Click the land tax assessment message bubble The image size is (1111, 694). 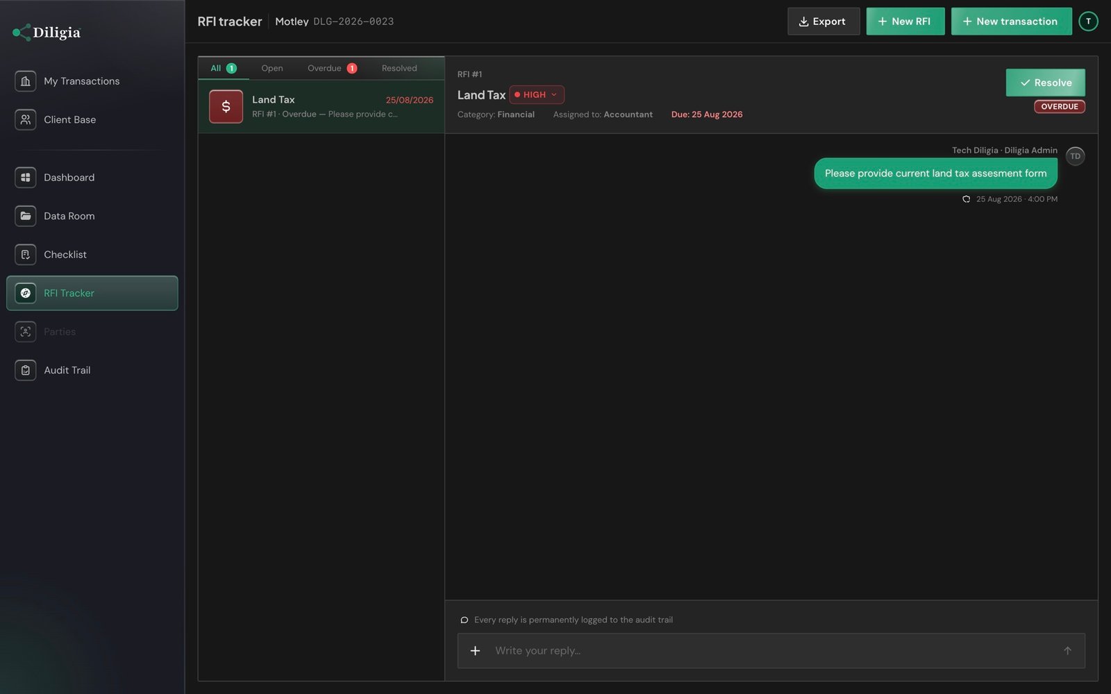tap(935, 173)
